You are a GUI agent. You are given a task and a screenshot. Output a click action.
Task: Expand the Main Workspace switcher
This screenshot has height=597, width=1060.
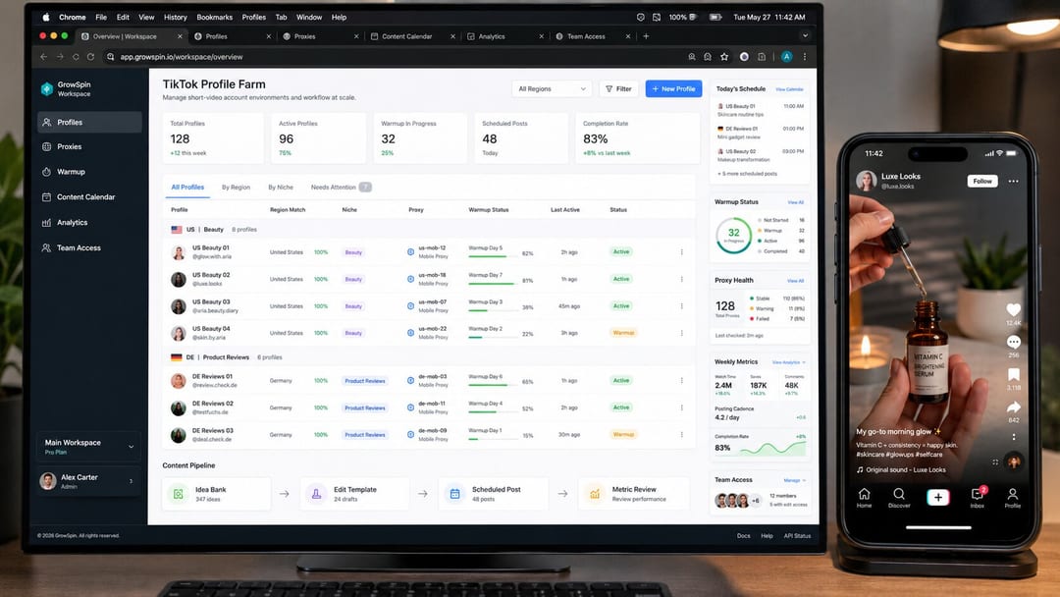tap(132, 447)
